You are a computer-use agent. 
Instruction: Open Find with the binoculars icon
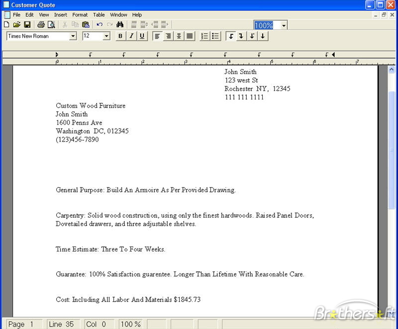pos(120,24)
